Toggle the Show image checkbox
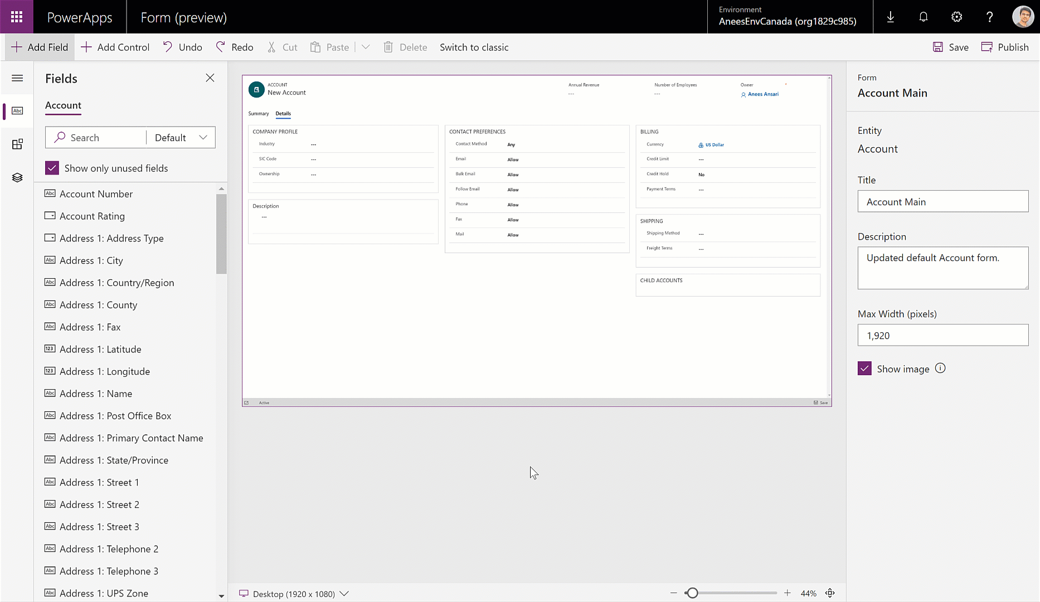Screen dimensions: 1040x602 pos(864,368)
